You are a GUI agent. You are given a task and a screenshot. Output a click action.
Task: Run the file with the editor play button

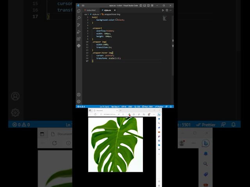point(163,10)
